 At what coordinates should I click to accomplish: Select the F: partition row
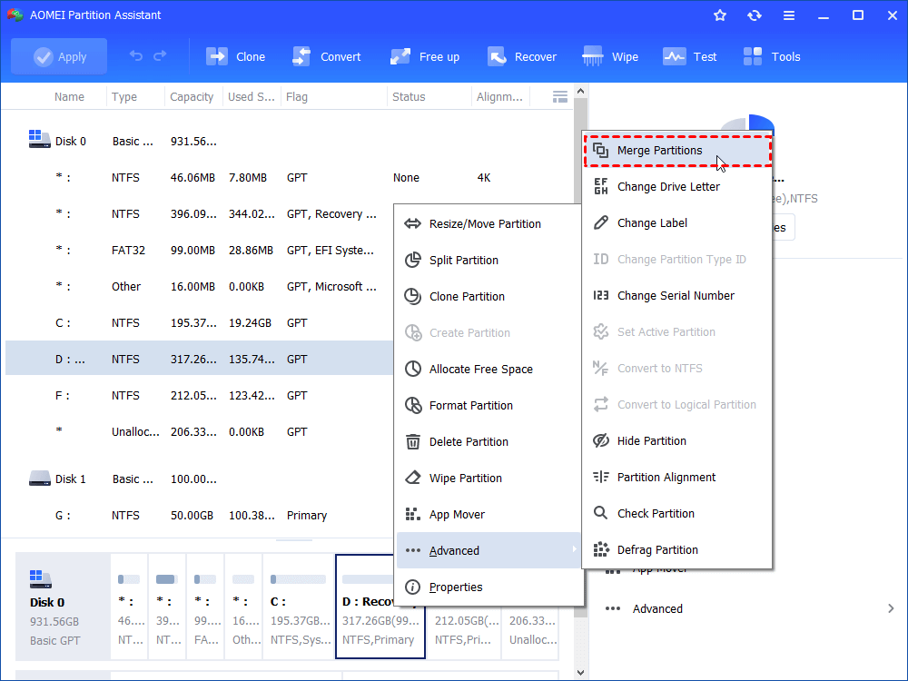click(x=200, y=396)
